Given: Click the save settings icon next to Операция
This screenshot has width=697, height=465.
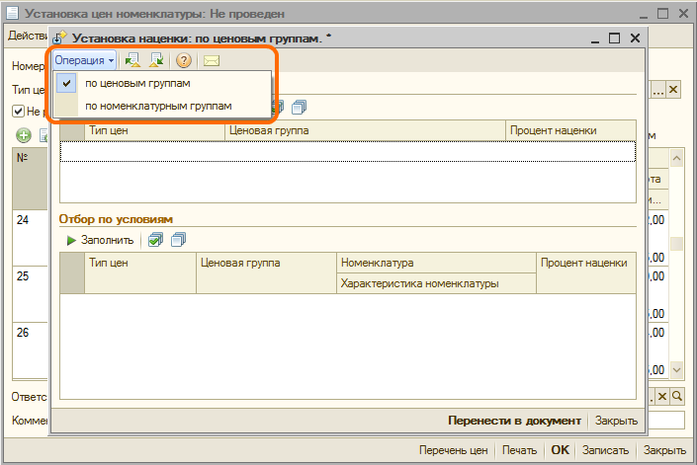Looking at the screenshot, I should coord(156,60).
